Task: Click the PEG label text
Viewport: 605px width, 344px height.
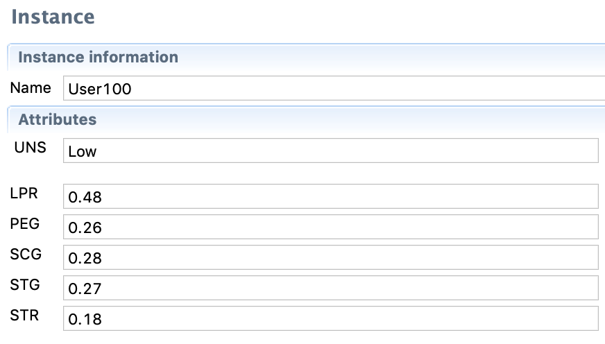Action: point(25,224)
